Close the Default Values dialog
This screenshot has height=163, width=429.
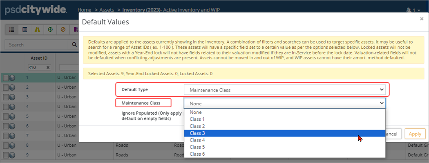[x=422, y=19]
